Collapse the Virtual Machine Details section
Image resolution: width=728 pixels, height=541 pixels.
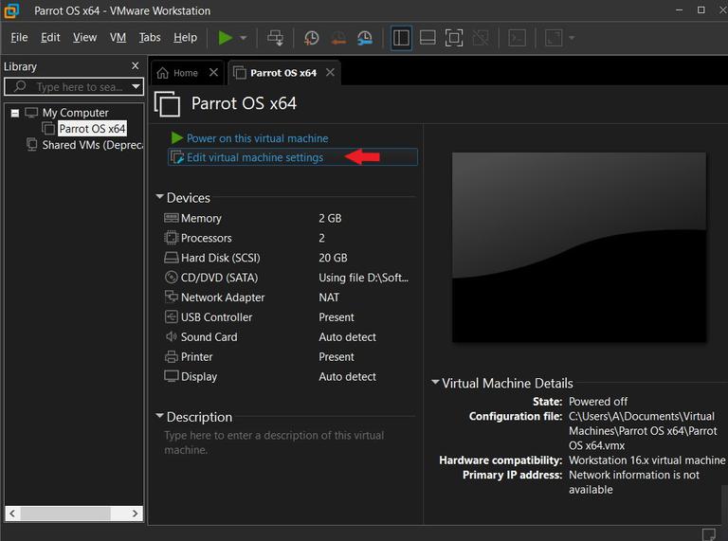435,384
